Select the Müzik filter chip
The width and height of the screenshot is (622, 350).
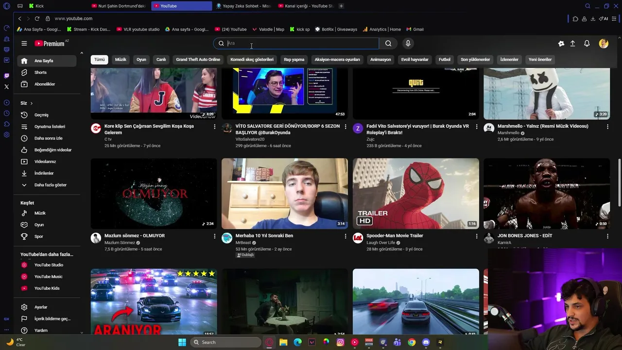point(121,60)
